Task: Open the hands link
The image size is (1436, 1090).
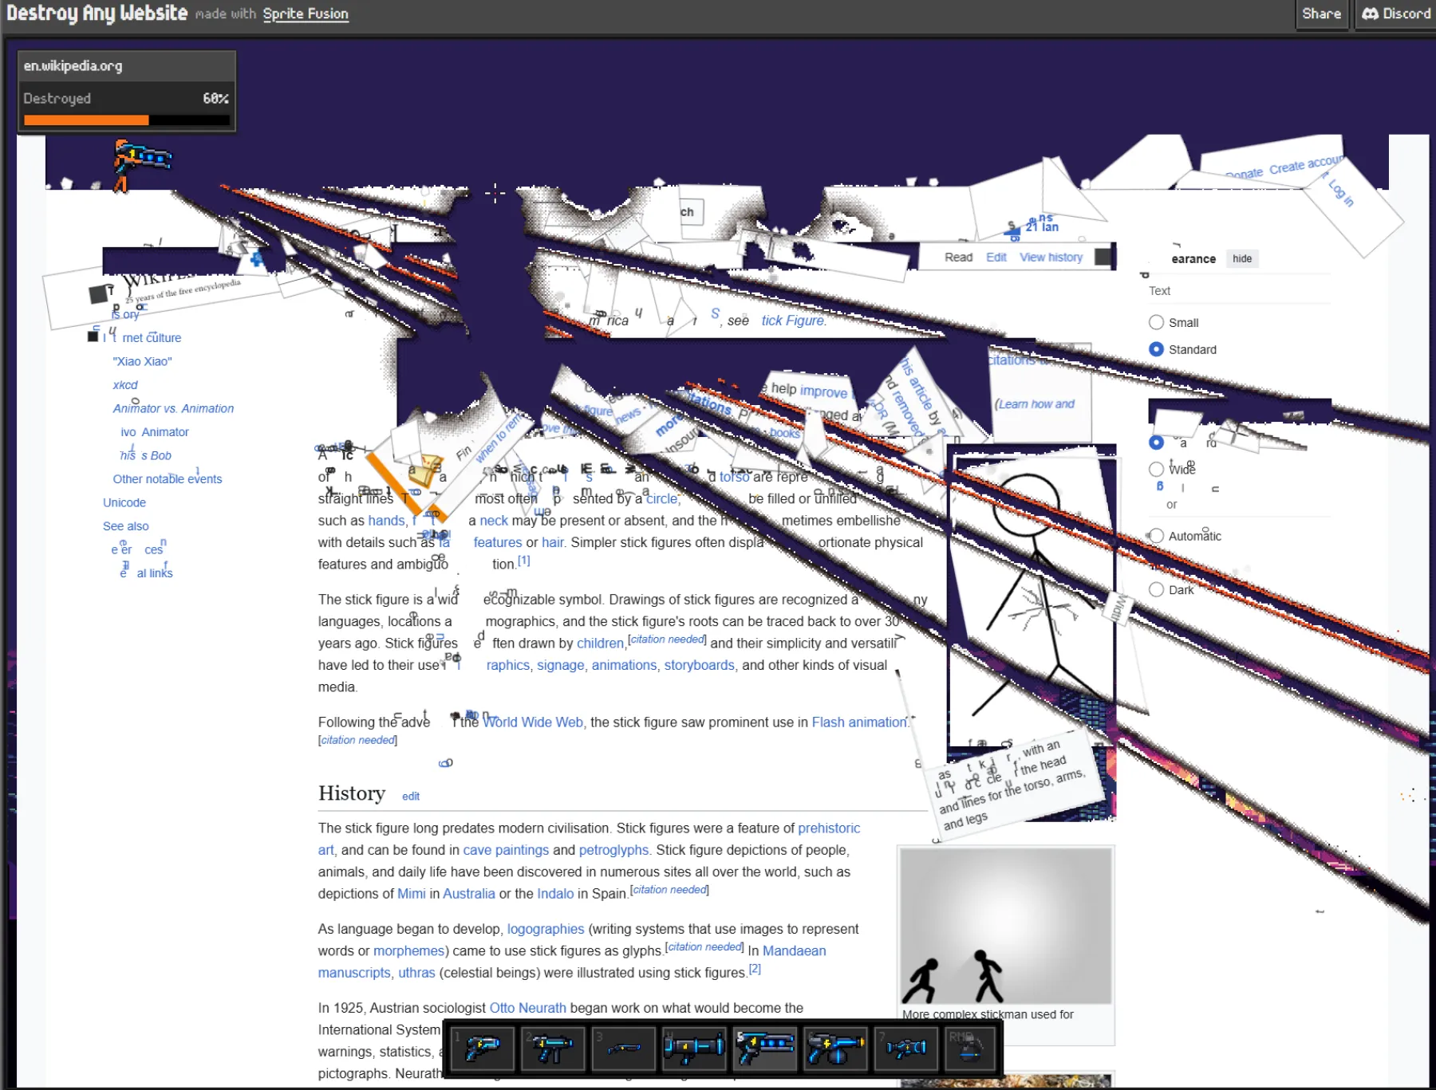Action: 386,520
